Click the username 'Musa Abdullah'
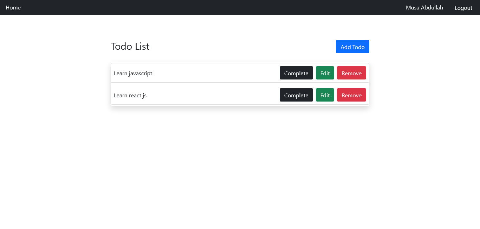 click(x=424, y=7)
